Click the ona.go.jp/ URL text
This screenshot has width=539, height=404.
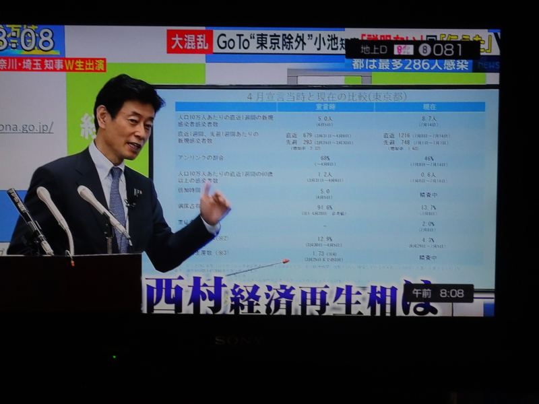(27, 127)
